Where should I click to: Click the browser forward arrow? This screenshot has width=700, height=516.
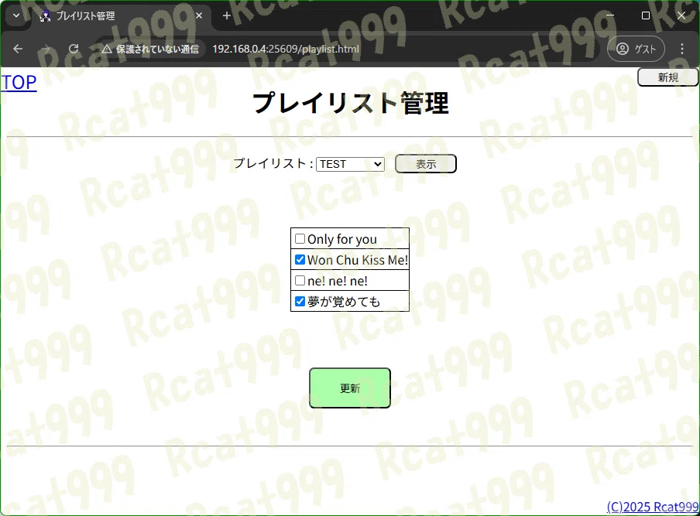pos(46,49)
